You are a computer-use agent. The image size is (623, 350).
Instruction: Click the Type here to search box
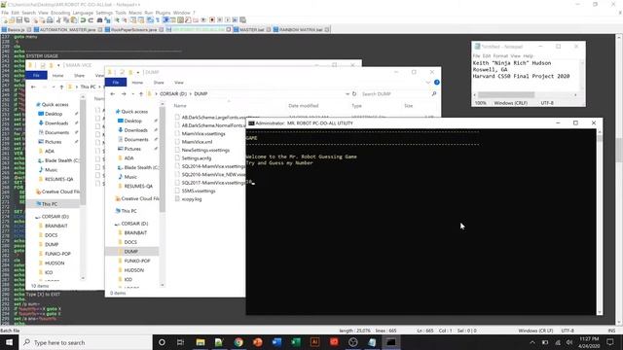click(x=86, y=342)
